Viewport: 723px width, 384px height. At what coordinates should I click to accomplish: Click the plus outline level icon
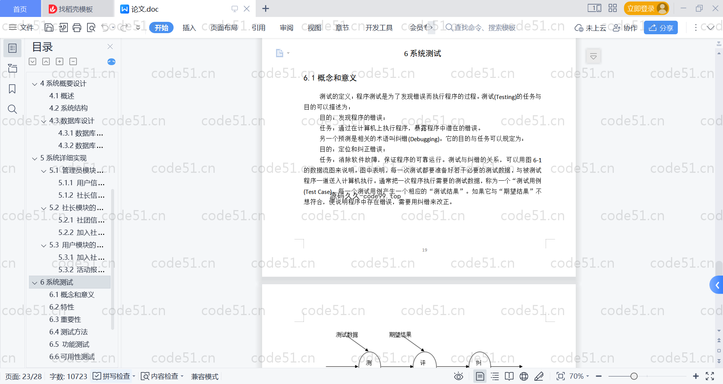point(59,61)
